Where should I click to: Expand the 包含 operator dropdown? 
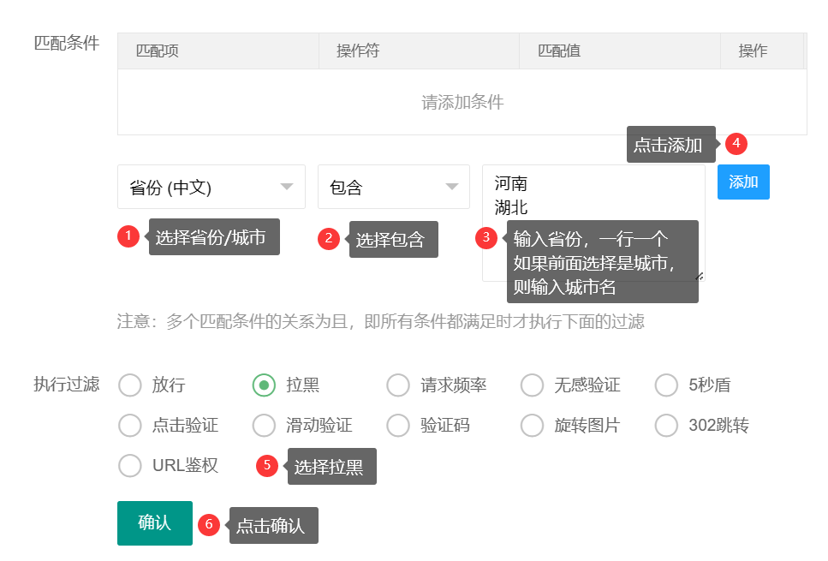[393, 187]
